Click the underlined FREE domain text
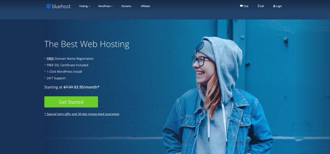330x154 pixels. 50,59
